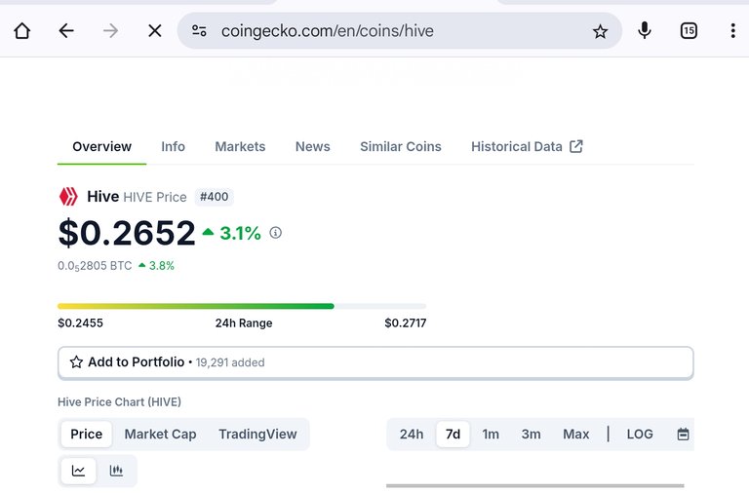Open the Markets tab

point(240,146)
